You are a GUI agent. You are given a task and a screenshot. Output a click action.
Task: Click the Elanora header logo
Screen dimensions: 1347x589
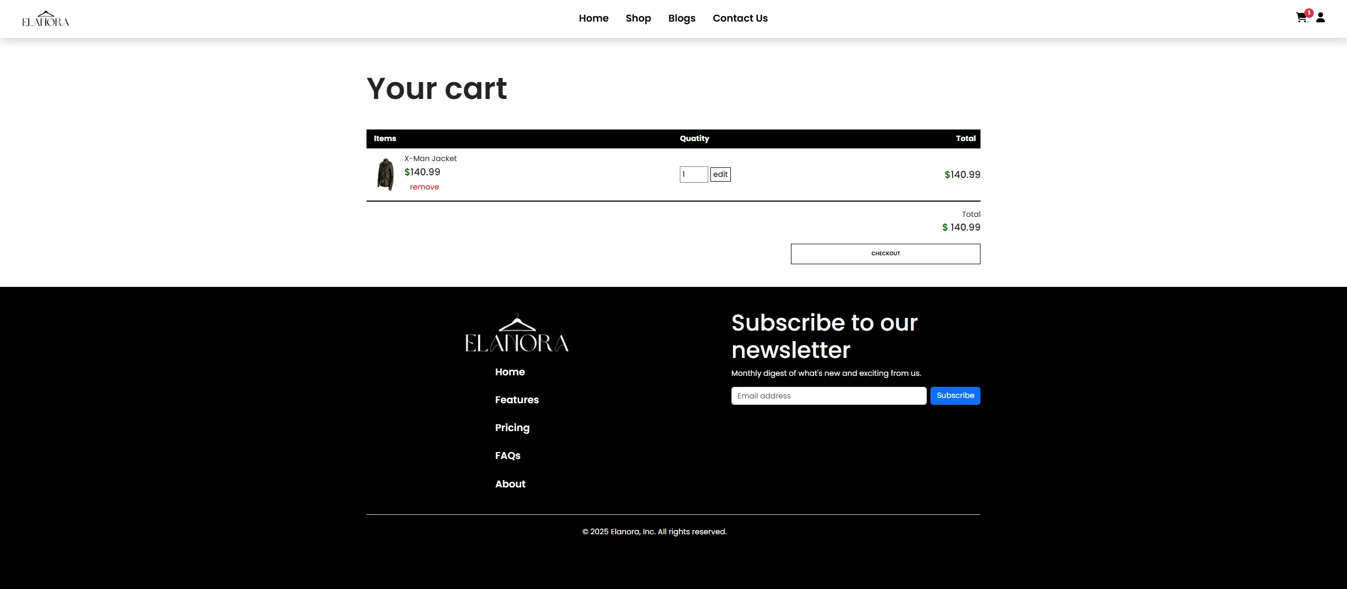coord(45,19)
